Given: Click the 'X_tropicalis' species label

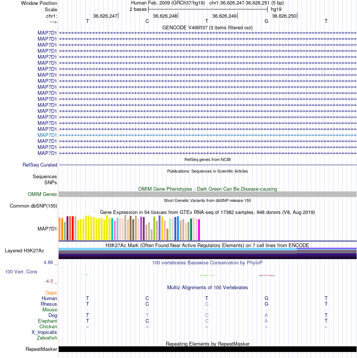Looking at the screenshot, I should pos(44,332).
